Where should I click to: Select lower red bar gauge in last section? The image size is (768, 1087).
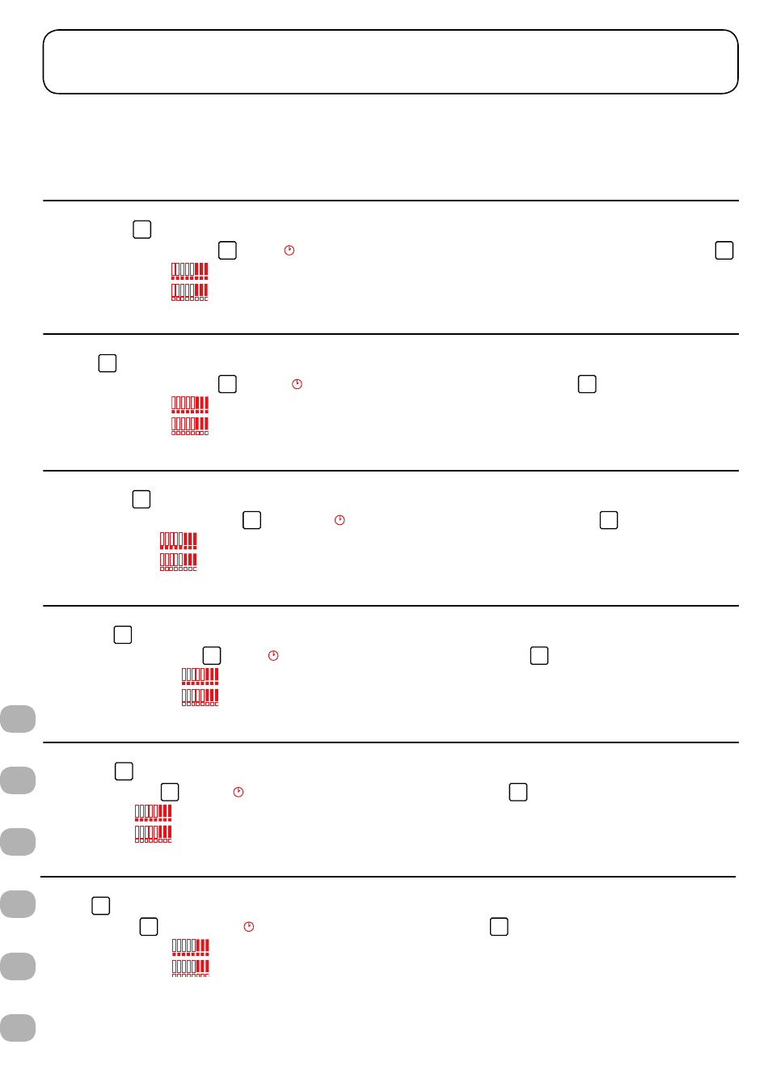[191, 968]
